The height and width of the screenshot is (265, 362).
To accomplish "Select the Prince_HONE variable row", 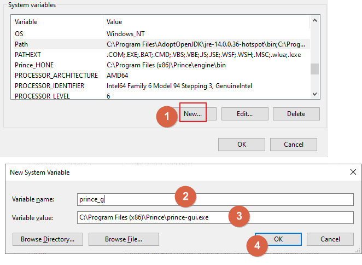I will pos(159,65).
